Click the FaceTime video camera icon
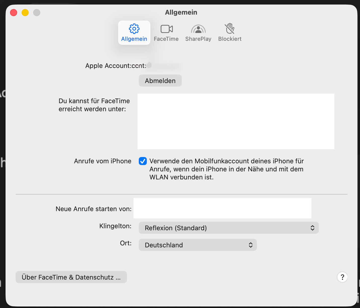 (166, 29)
